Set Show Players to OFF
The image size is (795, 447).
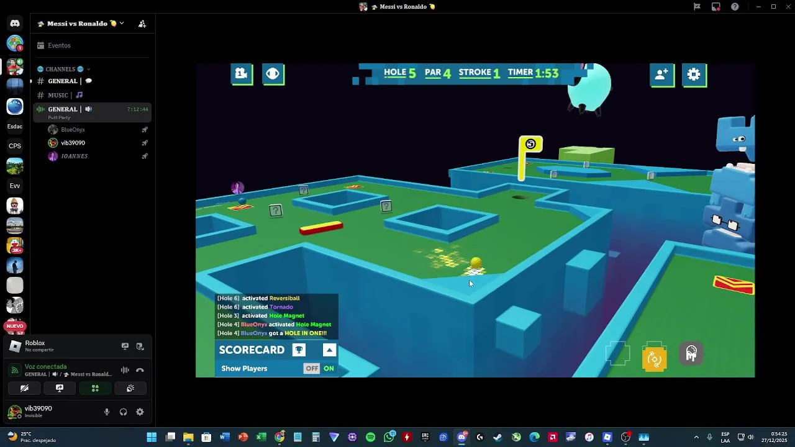point(312,368)
